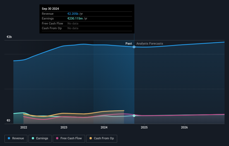Click the Revenue label in tooltip

pos(48,14)
